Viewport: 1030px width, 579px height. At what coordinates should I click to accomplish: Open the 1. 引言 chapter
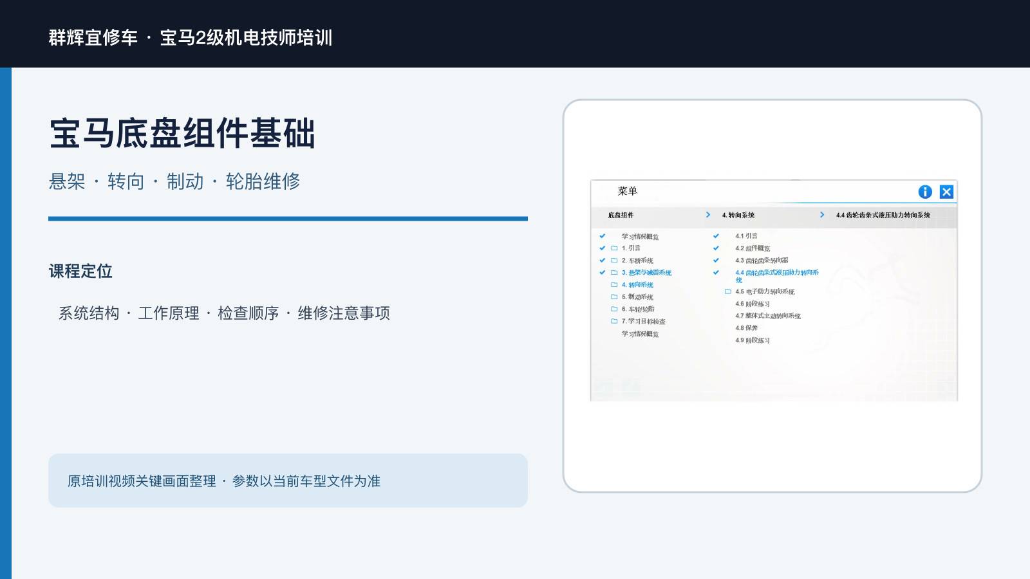631,248
